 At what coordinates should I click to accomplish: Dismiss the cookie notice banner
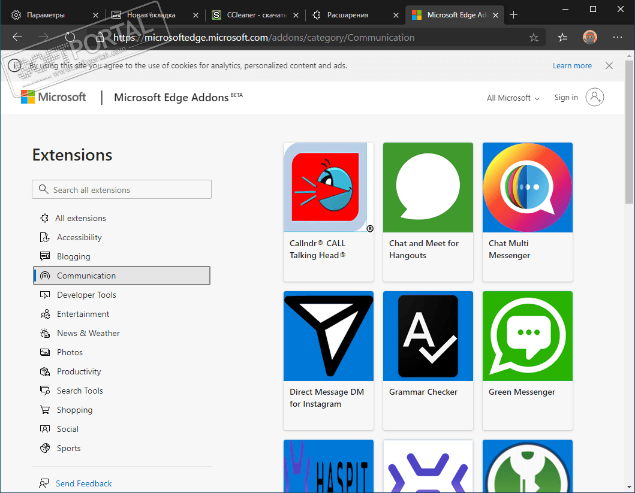tap(609, 65)
